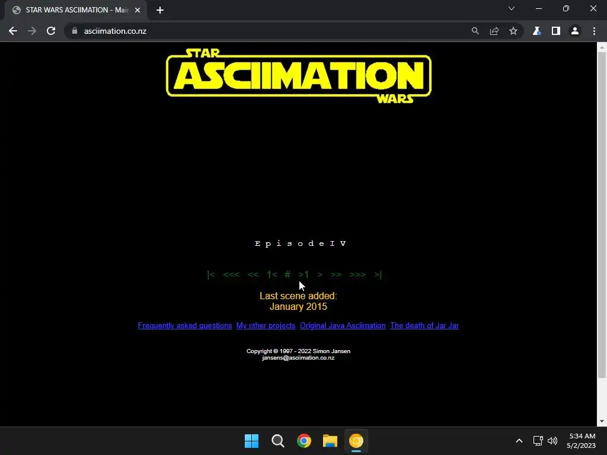Fast forward with the >> control
Image resolution: width=607 pixels, height=455 pixels.
click(x=336, y=275)
